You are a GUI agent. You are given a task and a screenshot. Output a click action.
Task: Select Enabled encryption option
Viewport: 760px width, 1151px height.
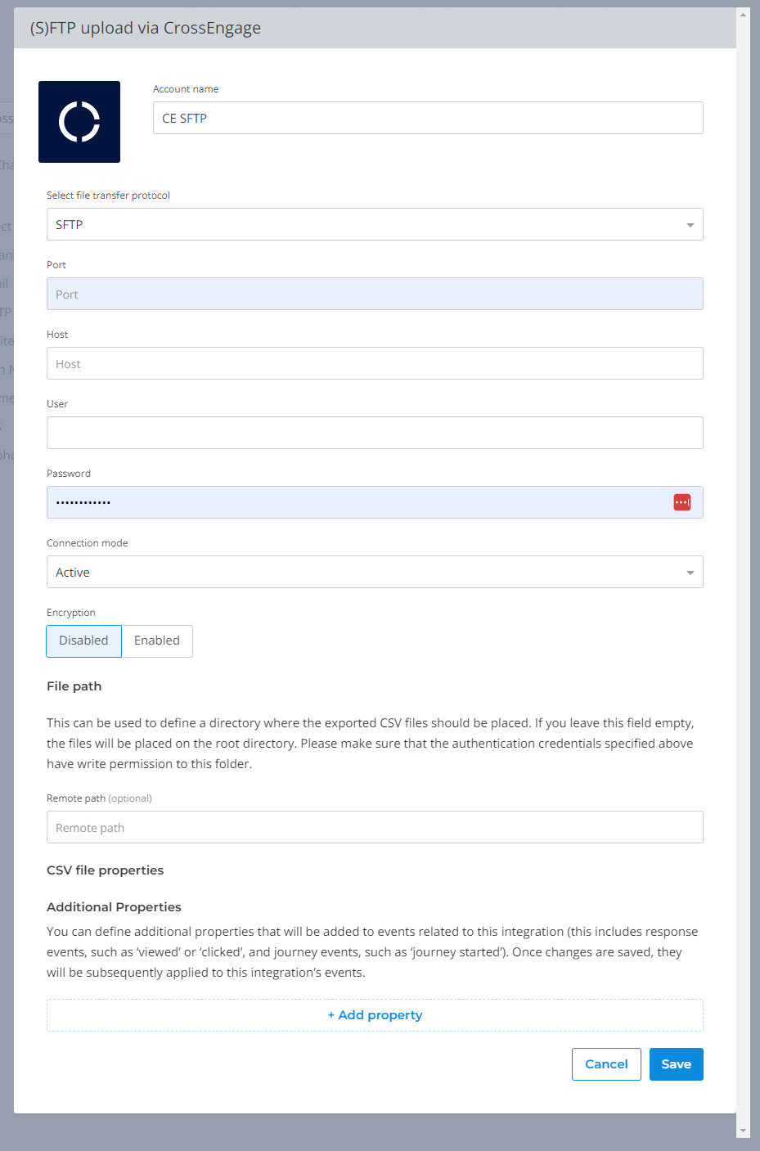click(157, 641)
